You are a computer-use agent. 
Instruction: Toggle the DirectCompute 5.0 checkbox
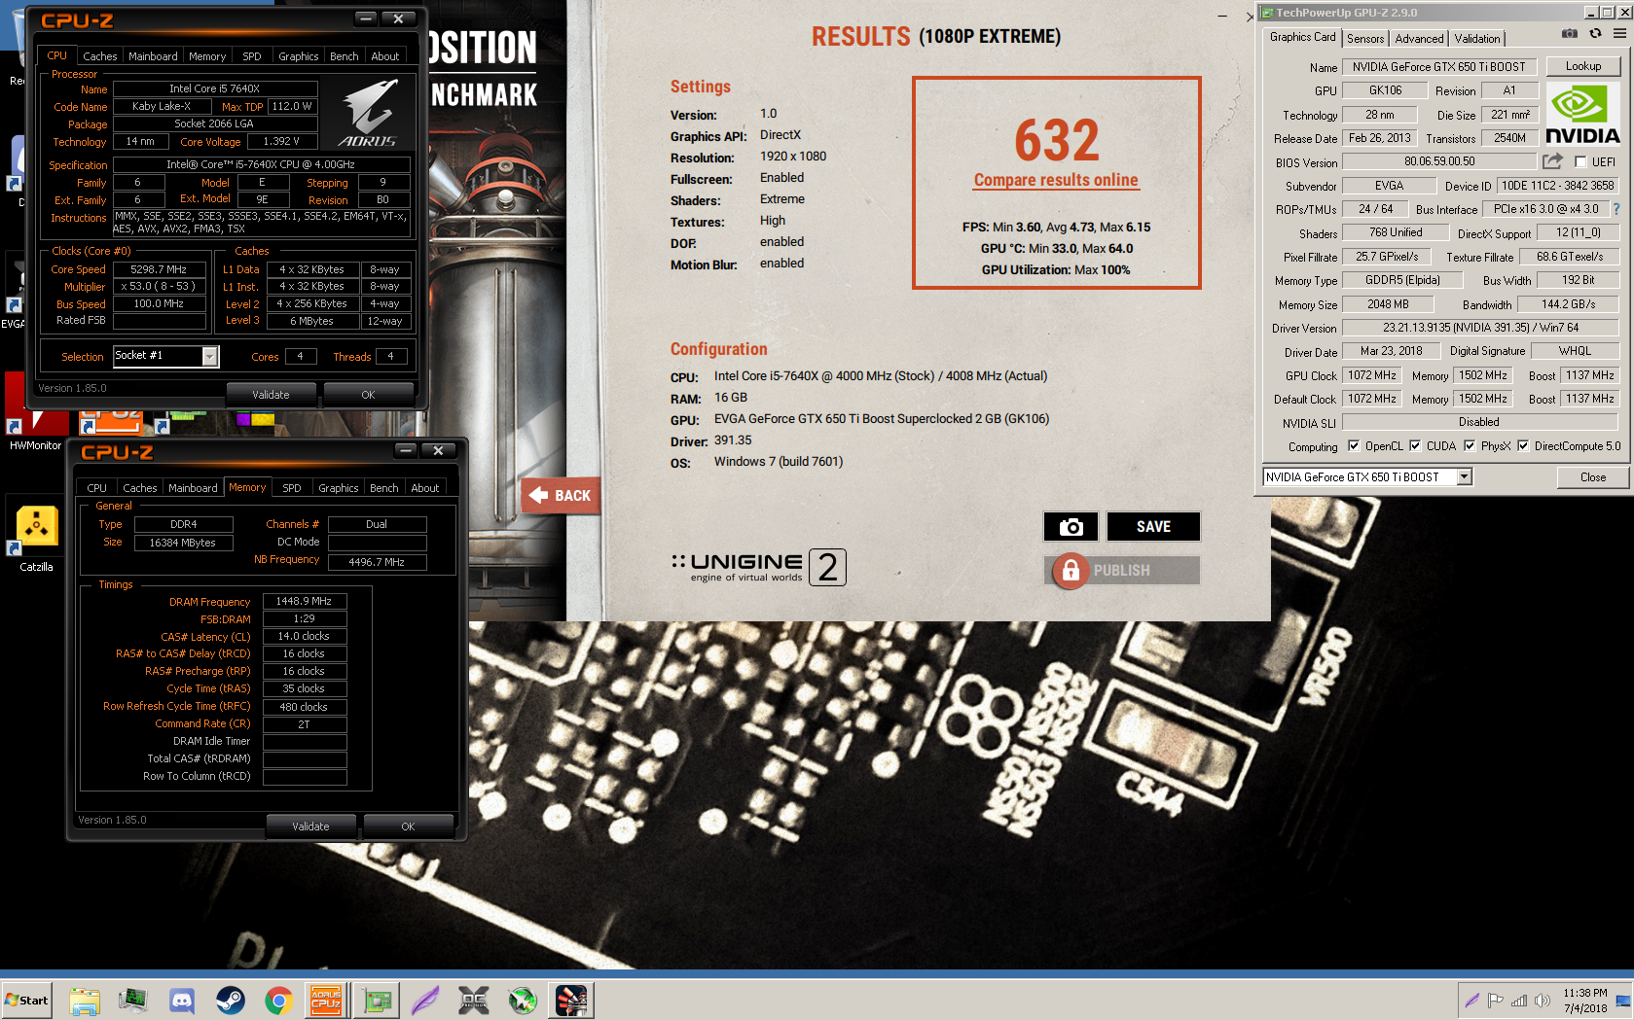coord(1523,446)
